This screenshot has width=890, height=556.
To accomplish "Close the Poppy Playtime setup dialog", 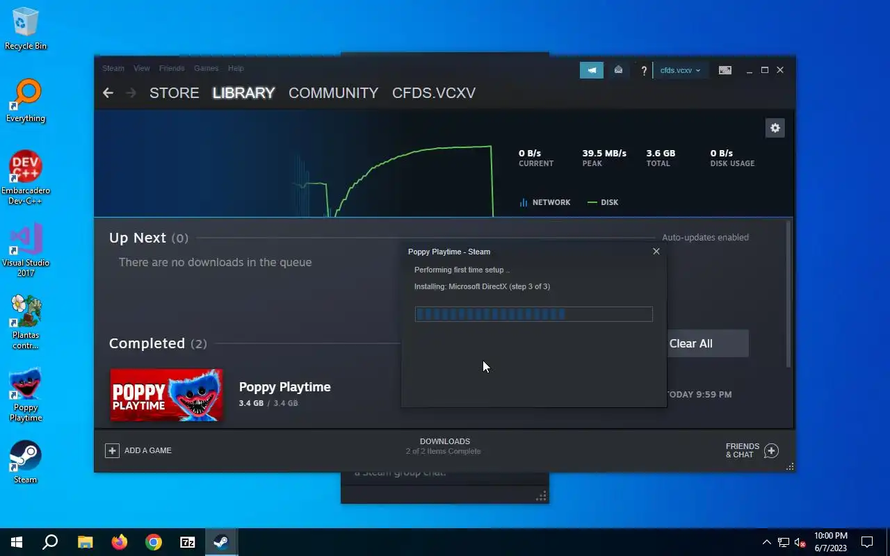I will point(656,252).
